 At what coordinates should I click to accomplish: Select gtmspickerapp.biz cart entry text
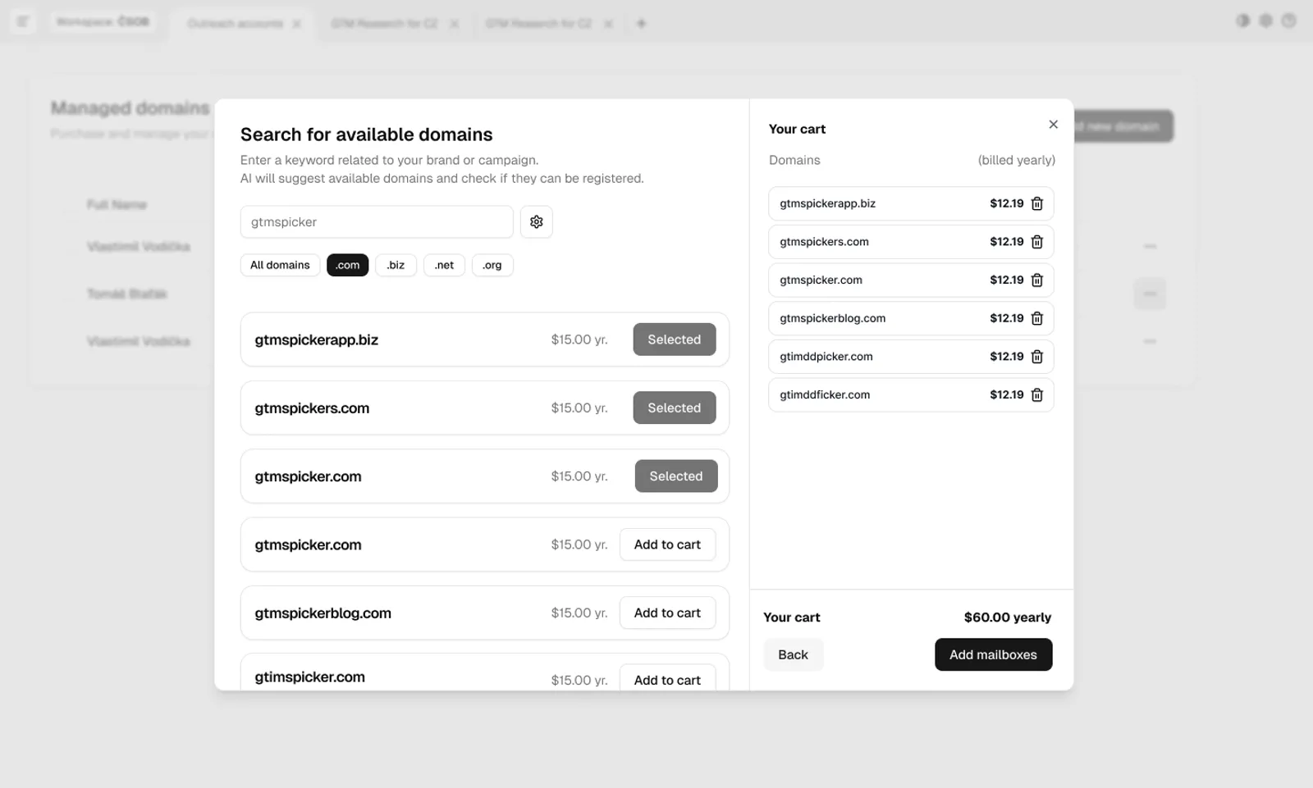coord(827,203)
